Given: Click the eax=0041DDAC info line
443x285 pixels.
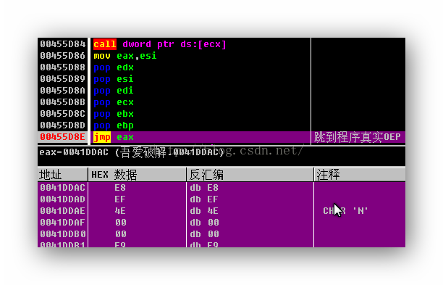Looking at the screenshot, I should [x=132, y=152].
